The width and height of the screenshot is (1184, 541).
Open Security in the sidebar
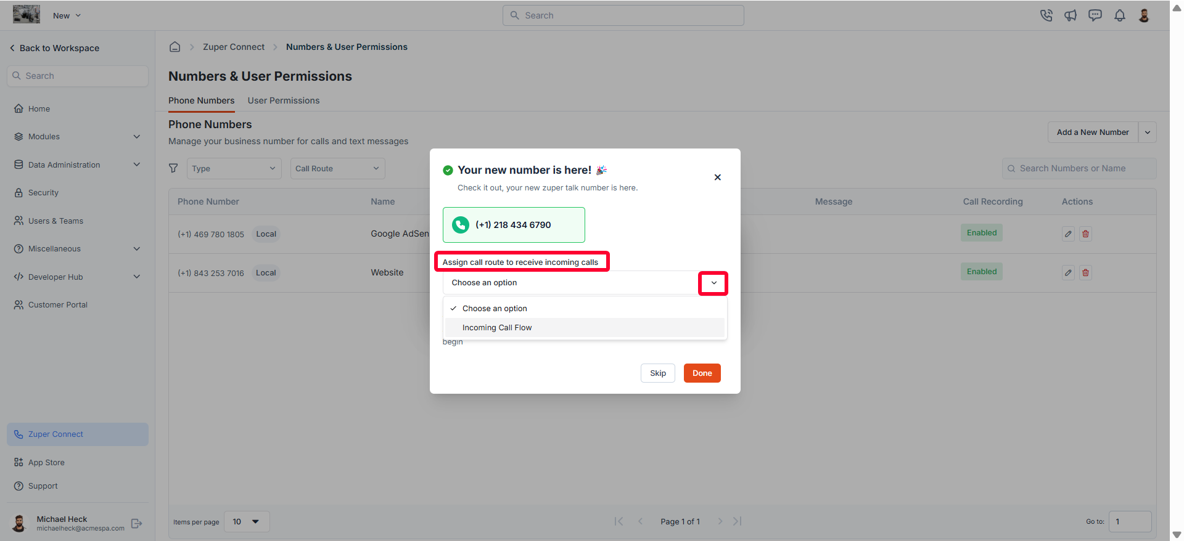point(78,192)
